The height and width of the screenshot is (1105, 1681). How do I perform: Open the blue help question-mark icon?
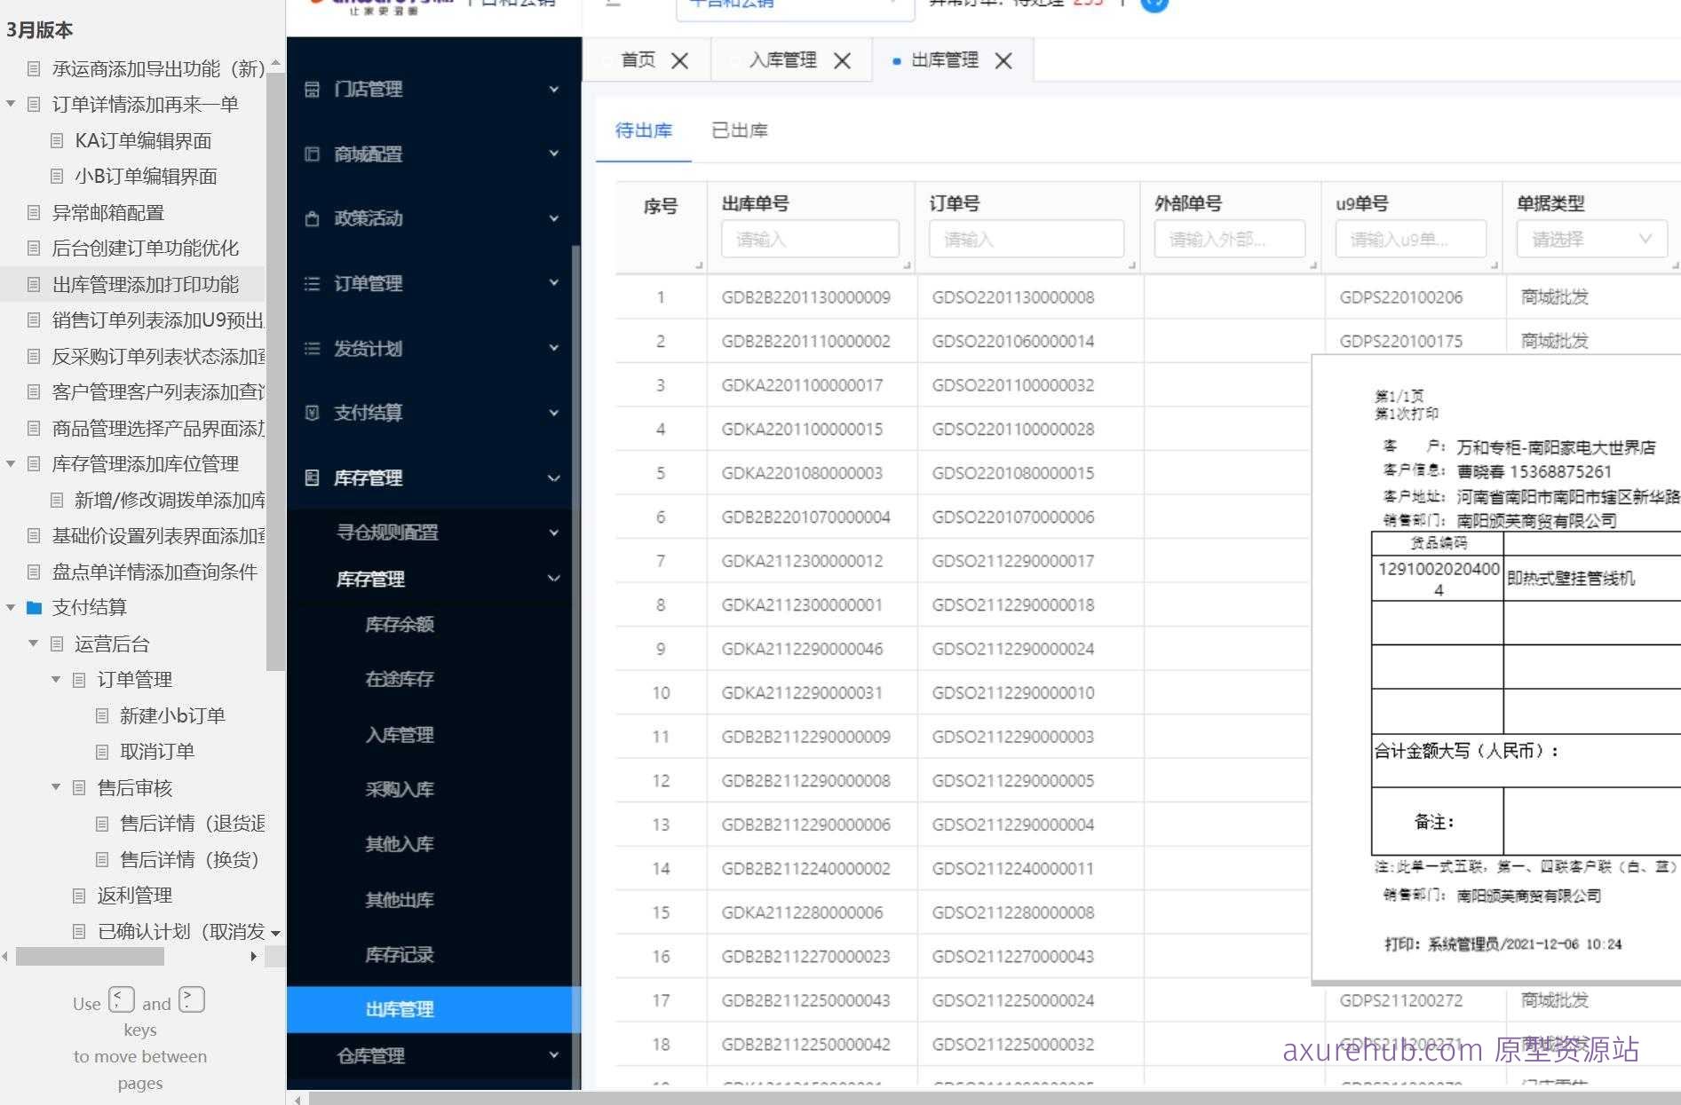coord(1154,3)
